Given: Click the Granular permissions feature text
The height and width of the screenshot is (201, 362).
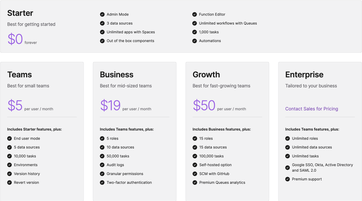Looking at the screenshot, I should coord(125,174).
